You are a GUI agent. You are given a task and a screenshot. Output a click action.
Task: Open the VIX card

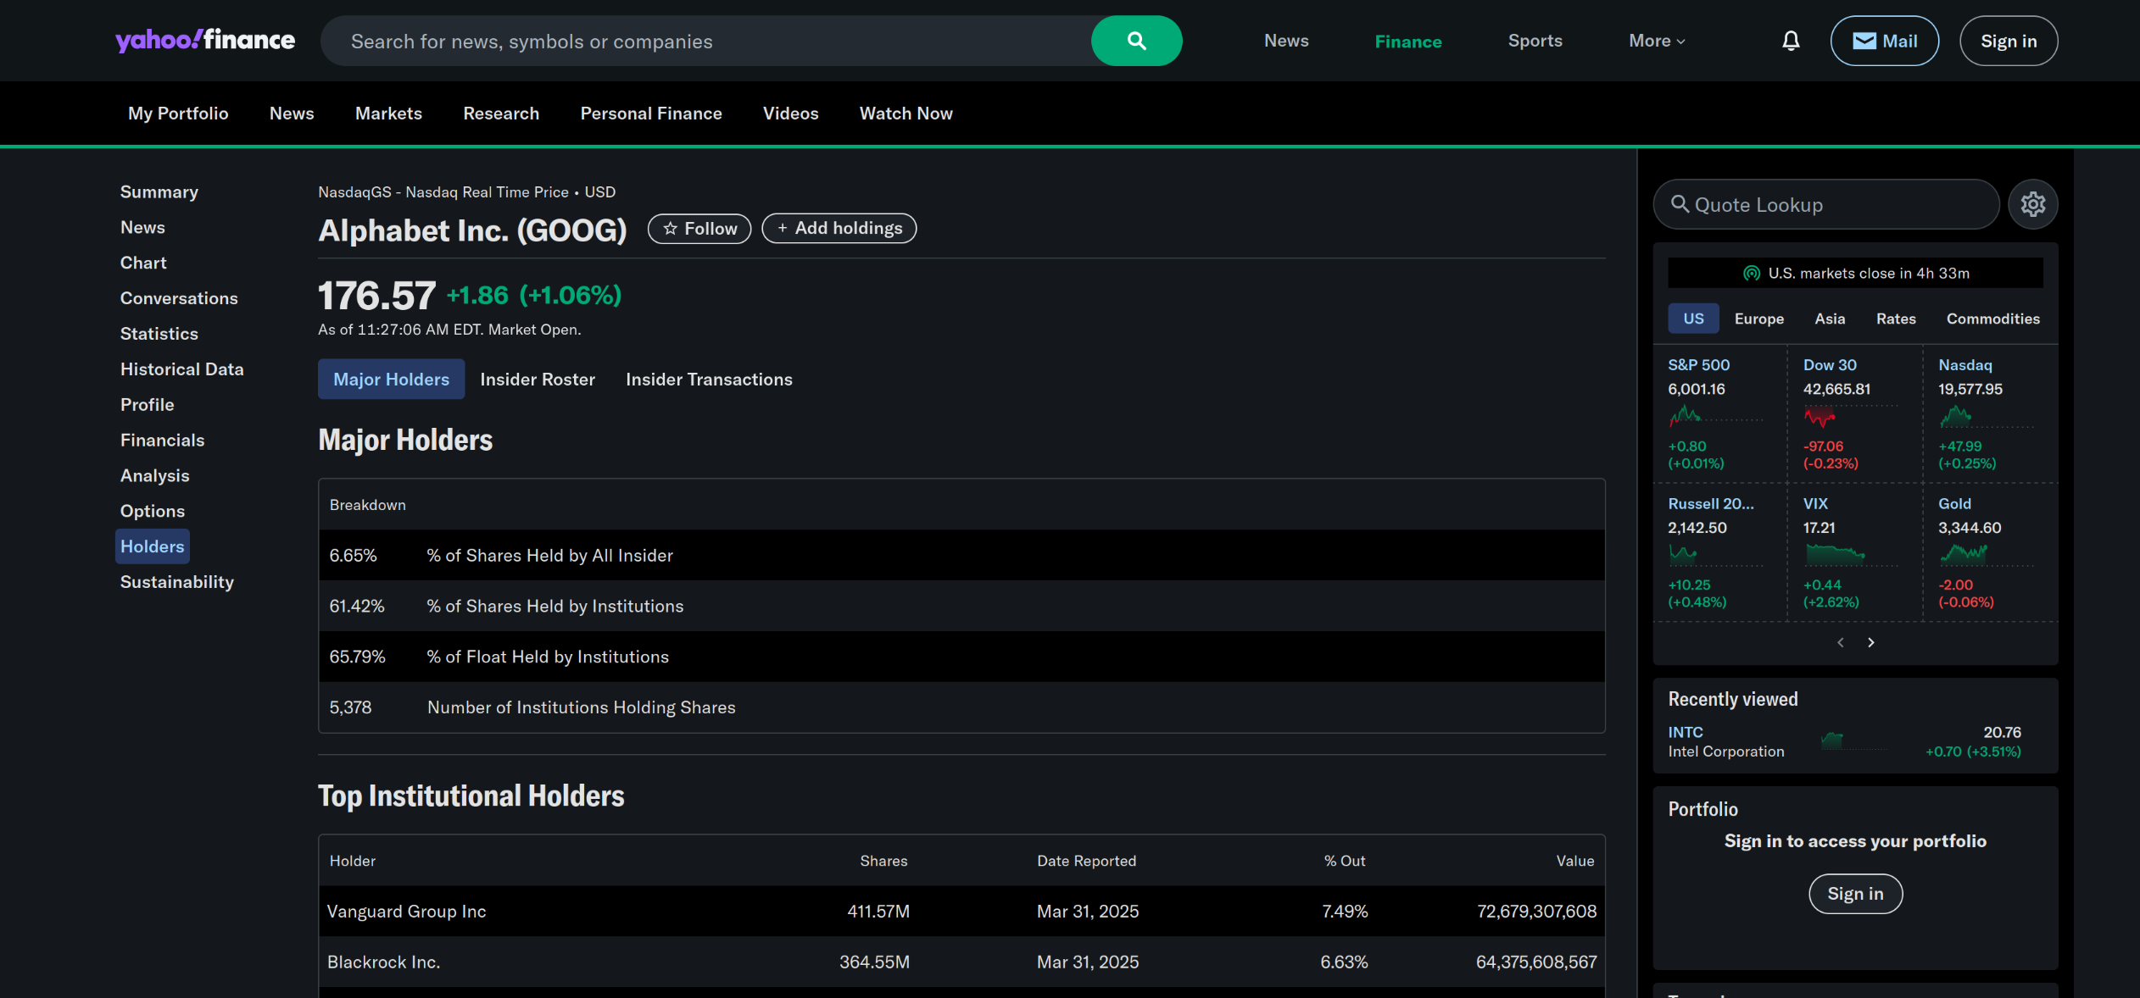click(1855, 552)
